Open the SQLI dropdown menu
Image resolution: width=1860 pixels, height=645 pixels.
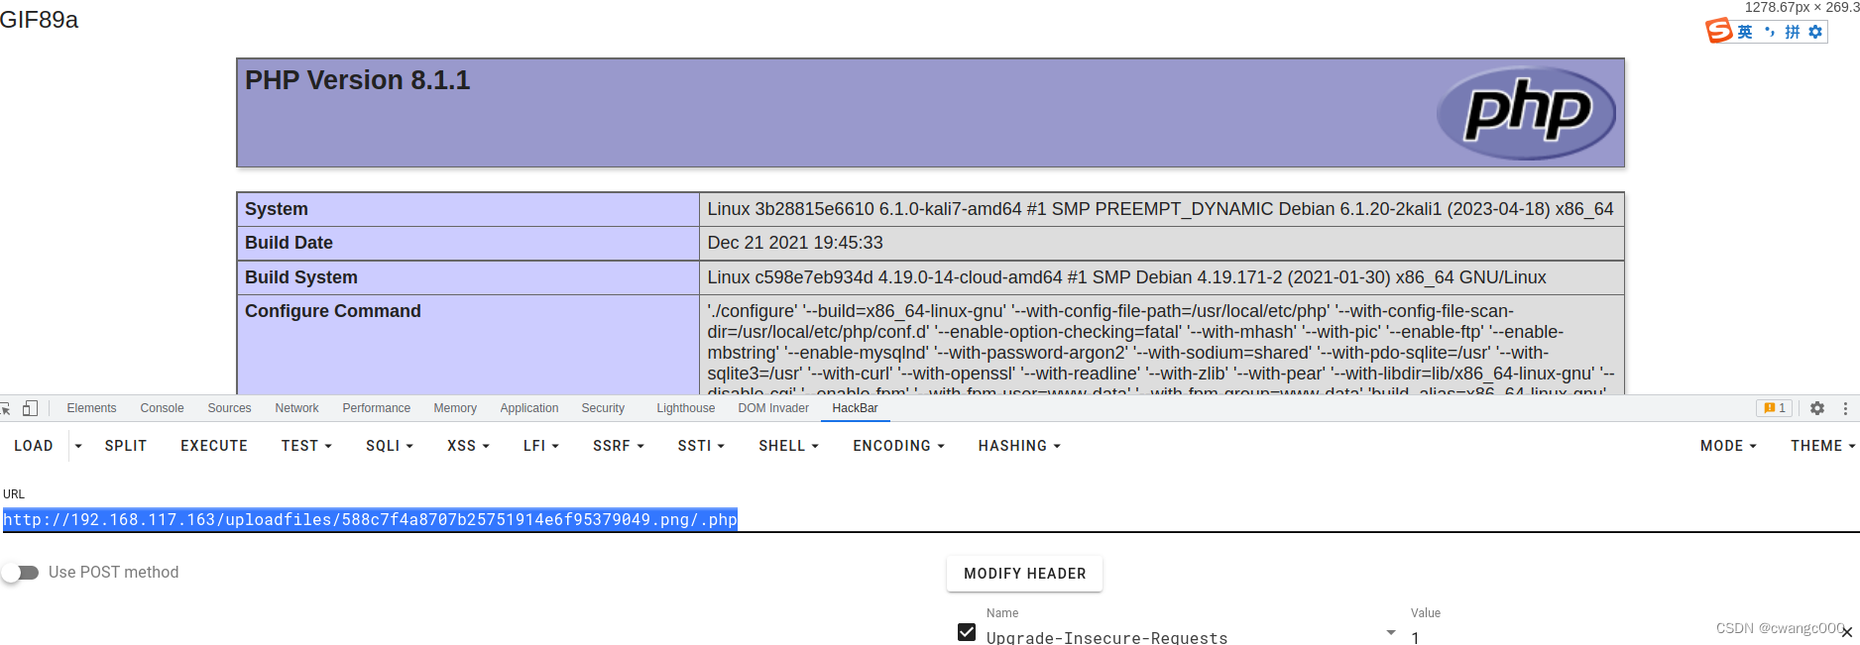pos(390,446)
